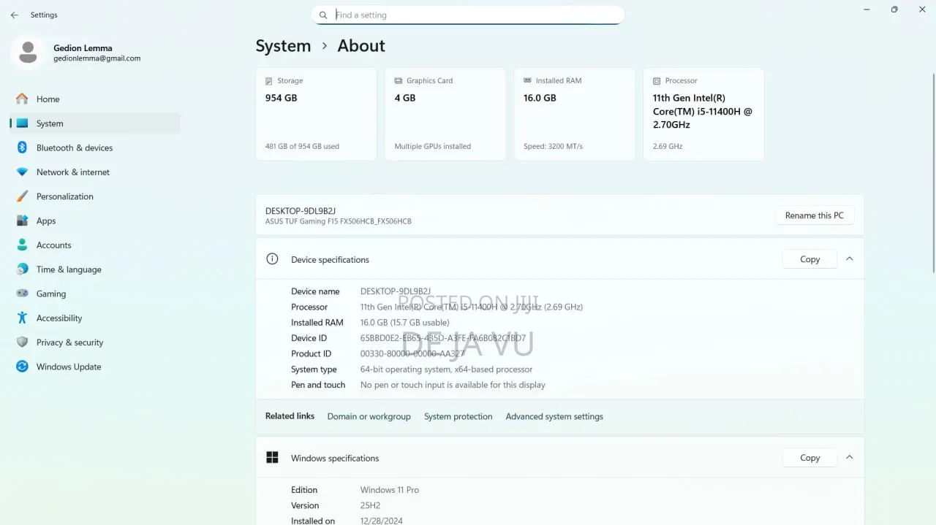The width and height of the screenshot is (936, 525).
Task: Open Privacy & security settings
Action: pos(95,342)
